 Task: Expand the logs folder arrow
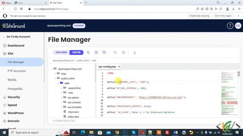(x=55, y=74)
